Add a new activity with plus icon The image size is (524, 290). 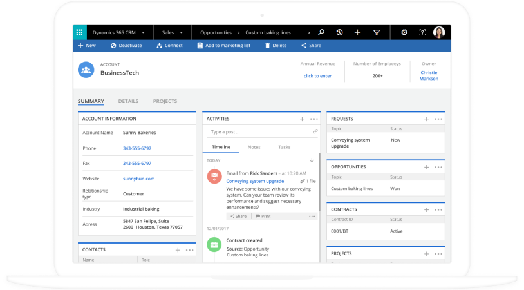[x=302, y=119]
